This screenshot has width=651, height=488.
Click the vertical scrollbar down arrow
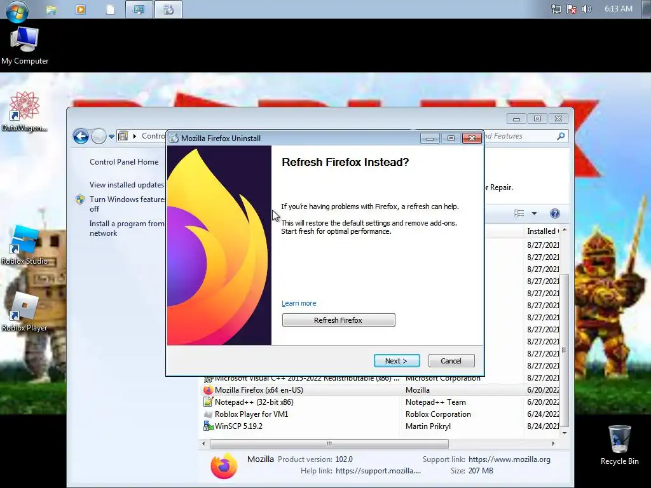[x=565, y=433]
